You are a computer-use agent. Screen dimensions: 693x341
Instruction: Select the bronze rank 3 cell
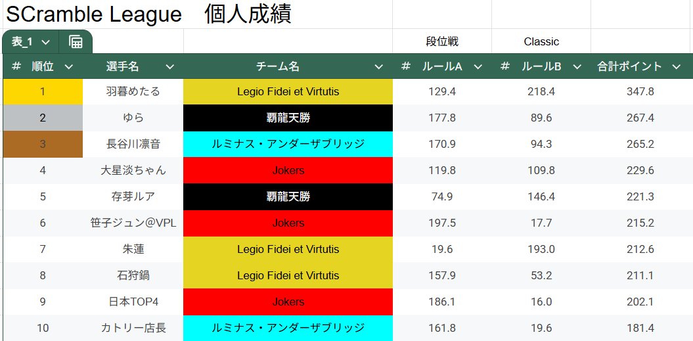[43, 144]
